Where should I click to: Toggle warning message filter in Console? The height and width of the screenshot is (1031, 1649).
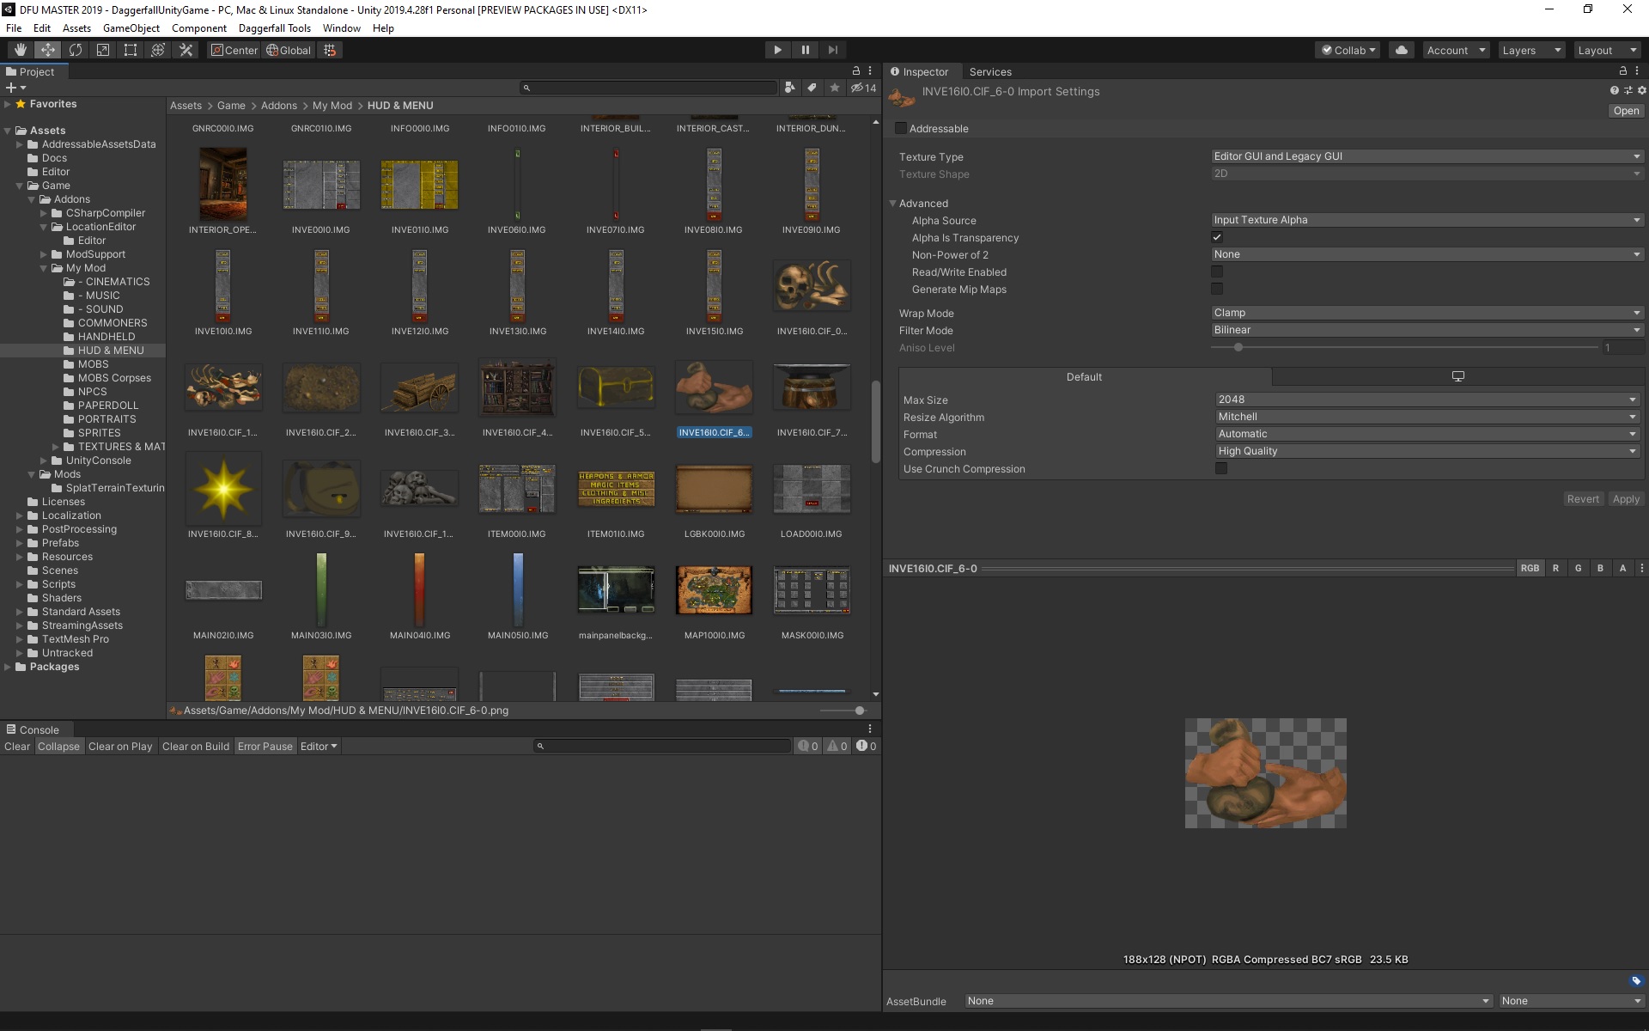(x=837, y=746)
